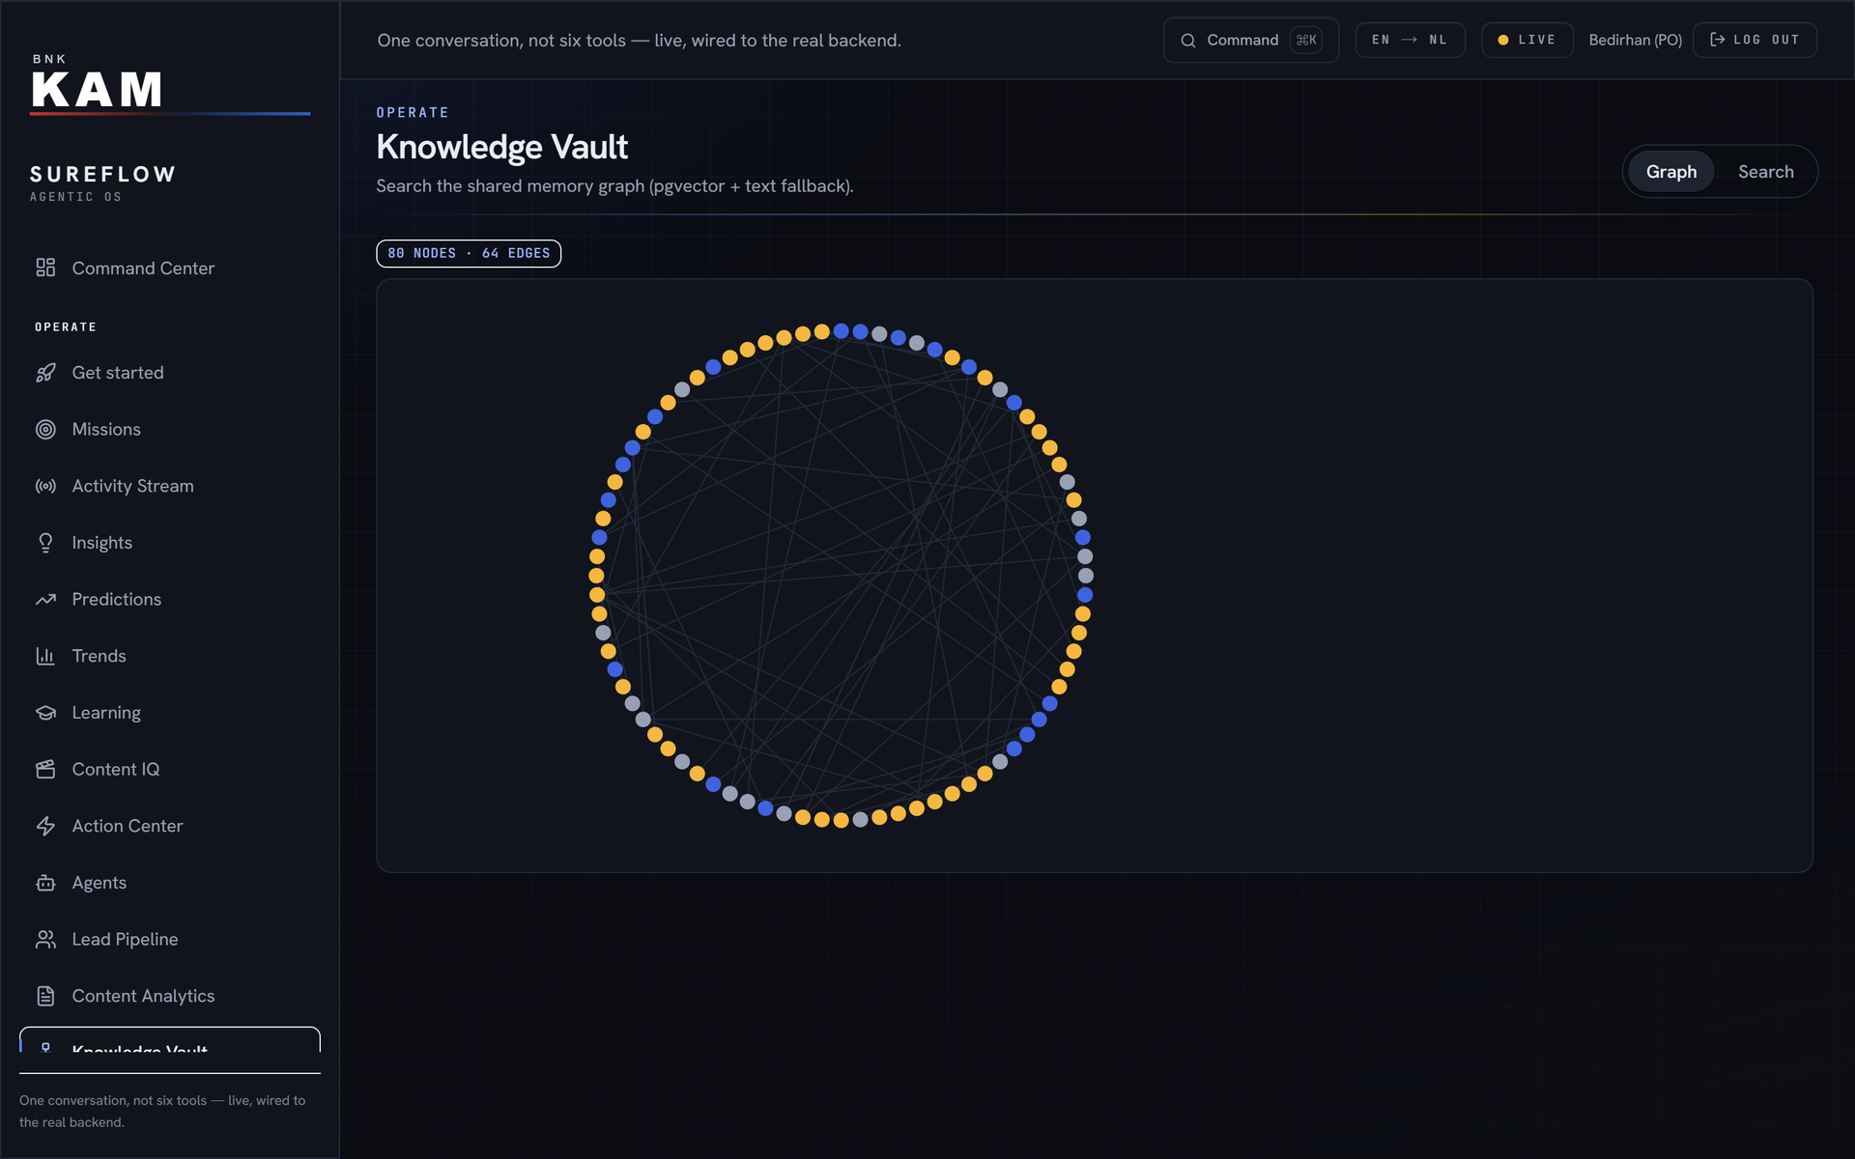Switch view to Graph mode

click(1670, 172)
